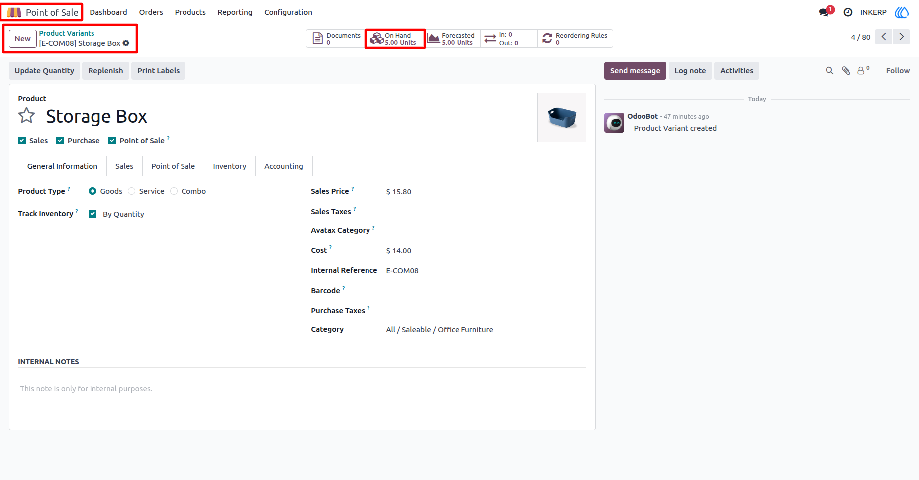Open the Documents smart button
Image resolution: width=919 pixels, height=480 pixels.
coord(336,39)
